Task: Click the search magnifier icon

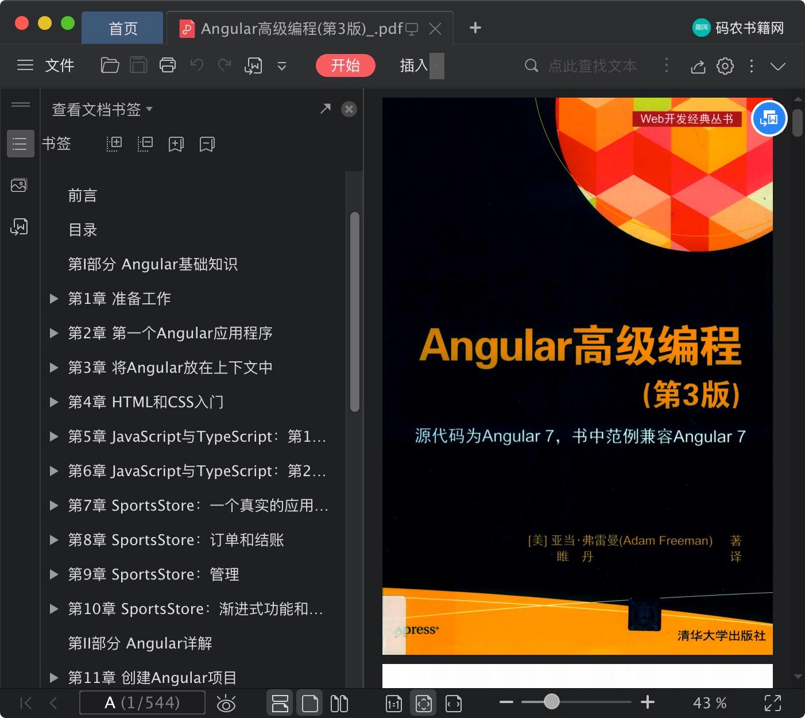Action: coord(532,65)
